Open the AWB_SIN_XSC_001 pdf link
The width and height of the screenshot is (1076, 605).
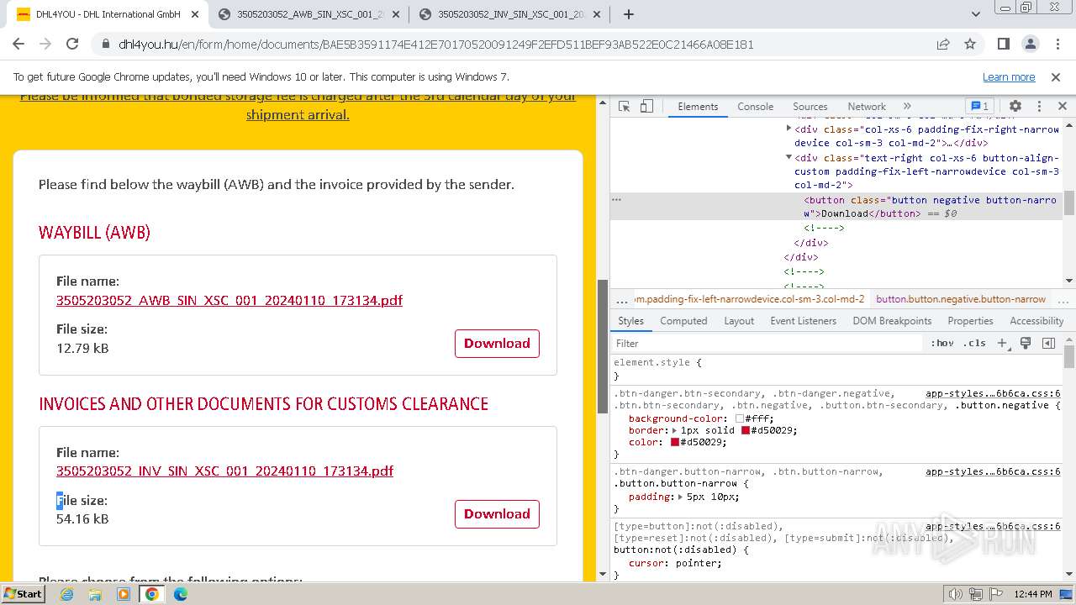[x=229, y=300]
